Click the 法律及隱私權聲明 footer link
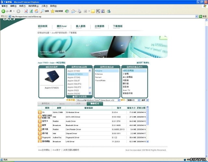This screenshot has height=162, width=208. coord(71,150)
